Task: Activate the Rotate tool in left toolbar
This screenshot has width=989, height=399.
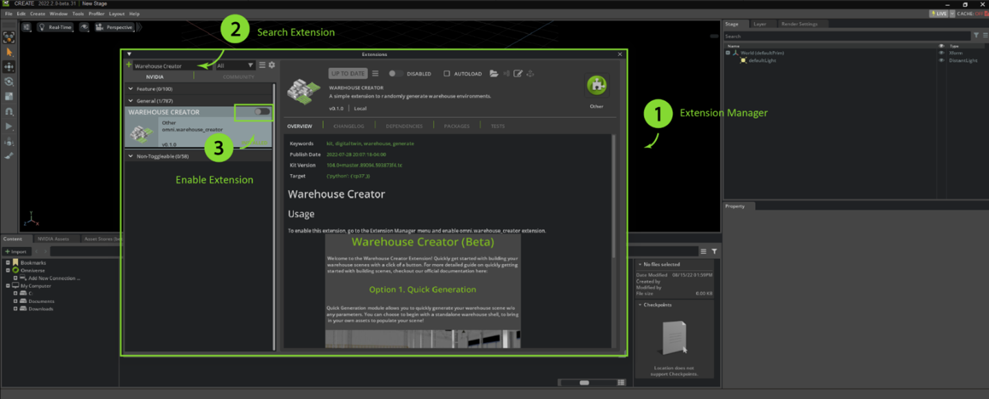Action: (9, 82)
